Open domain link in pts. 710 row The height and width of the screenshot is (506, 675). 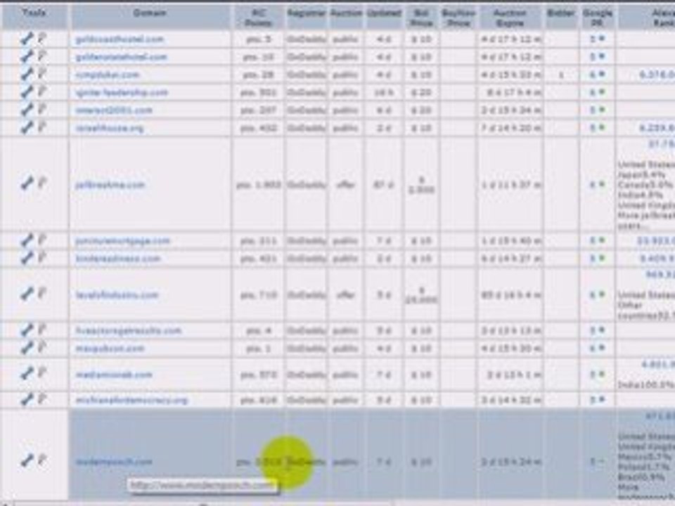click(x=117, y=295)
